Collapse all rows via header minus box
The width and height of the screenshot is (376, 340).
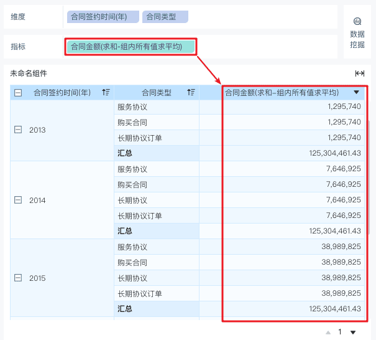[x=18, y=93]
